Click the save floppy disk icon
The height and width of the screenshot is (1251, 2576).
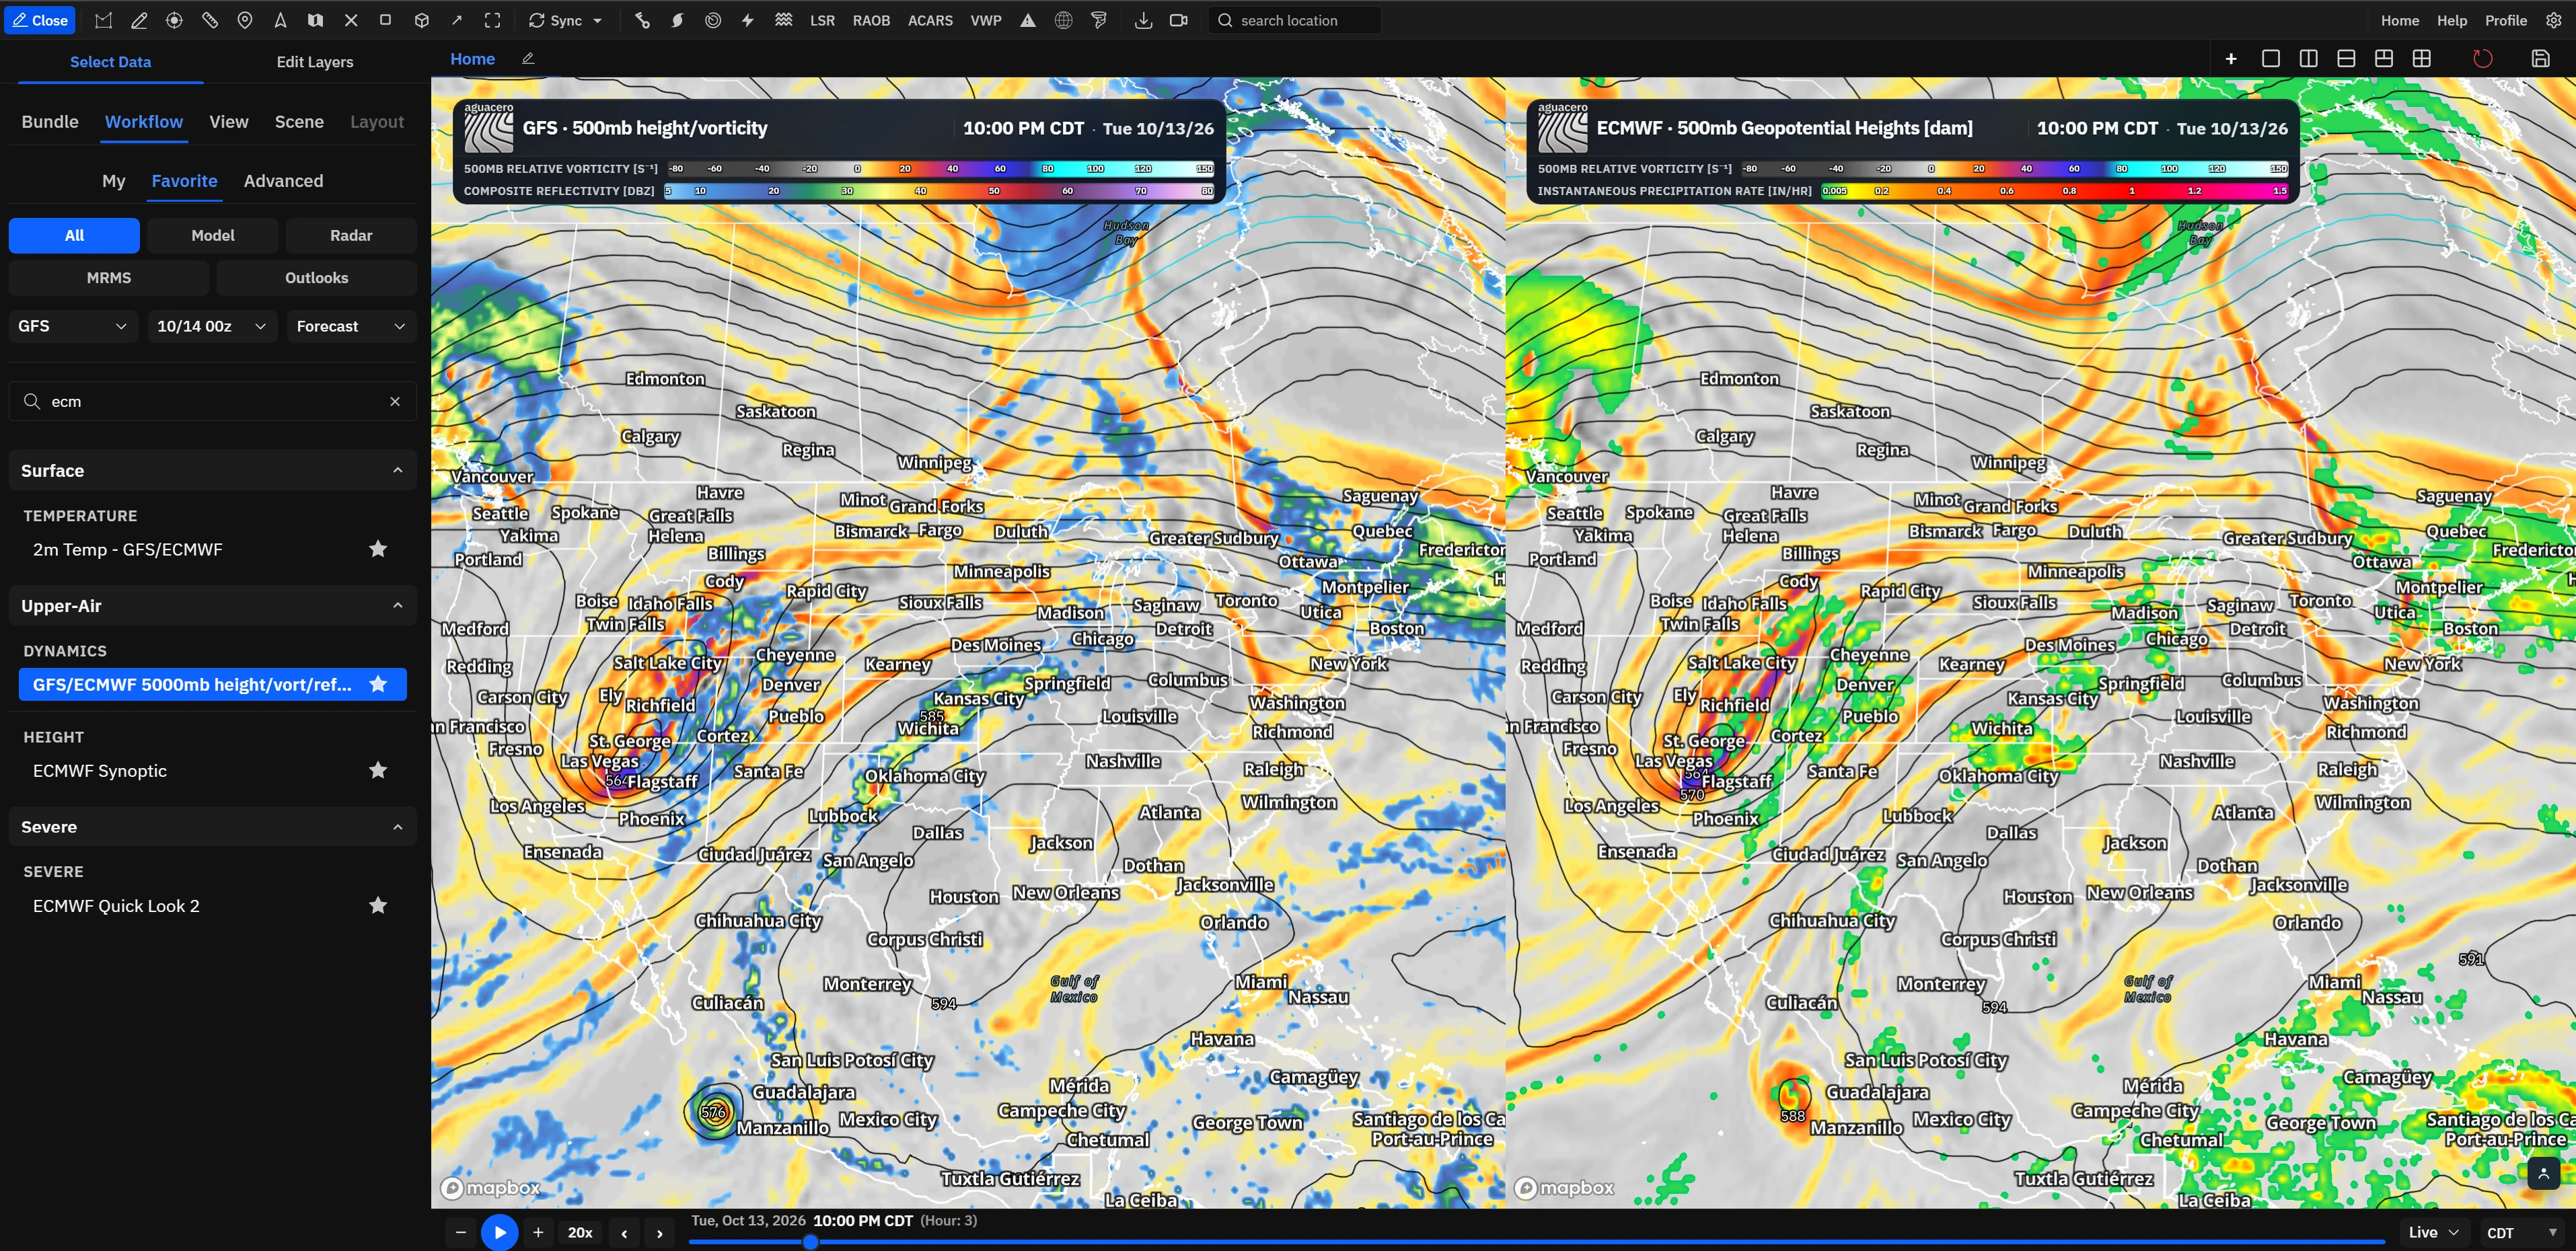[x=2540, y=59]
